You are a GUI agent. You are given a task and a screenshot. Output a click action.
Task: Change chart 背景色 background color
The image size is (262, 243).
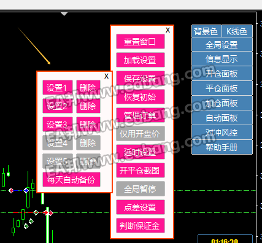click(207, 31)
